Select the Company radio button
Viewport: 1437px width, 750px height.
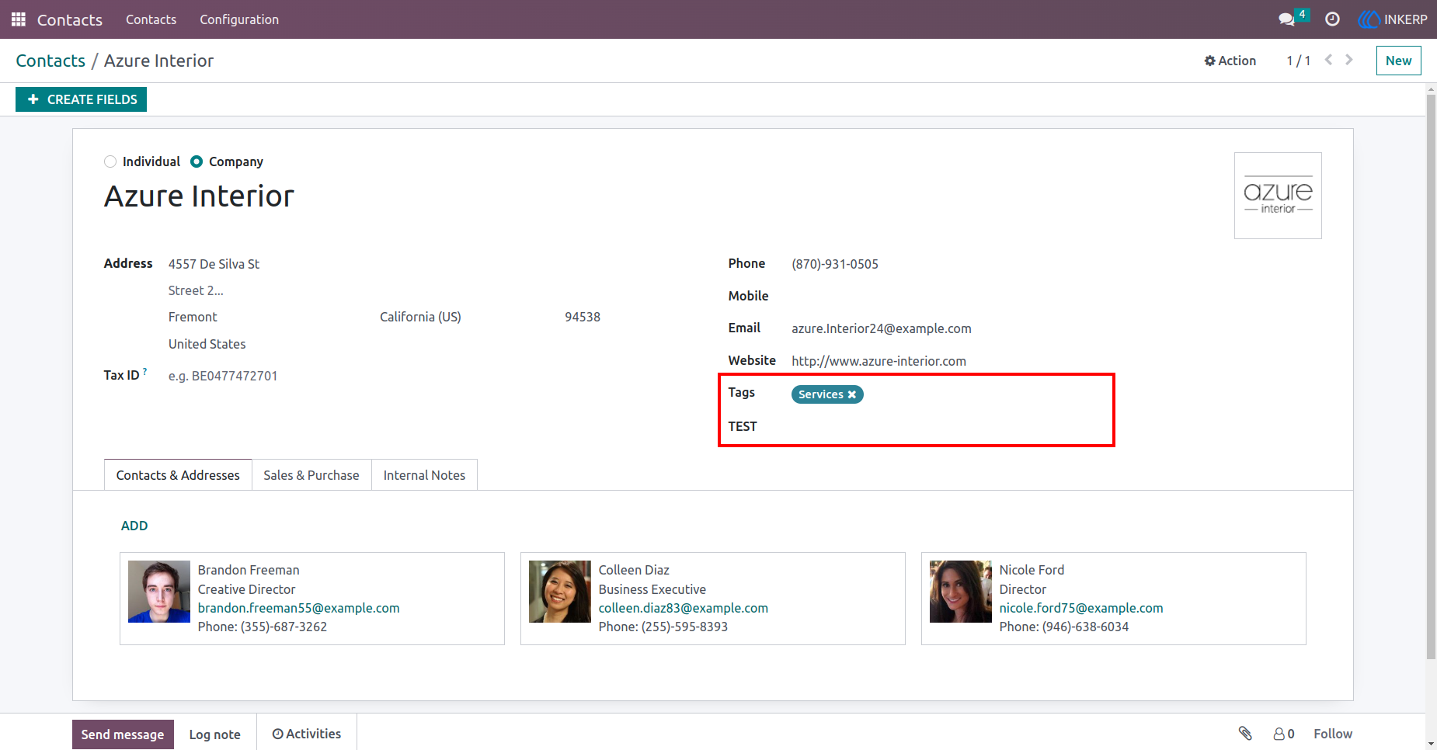197,161
